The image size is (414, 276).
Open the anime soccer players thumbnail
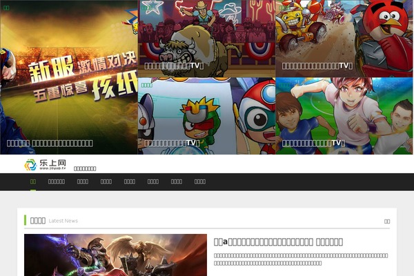[344, 116]
